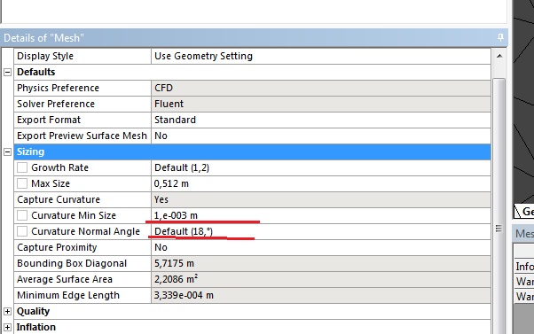This screenshot has height=334, width=534.
Task: Click the scrollbar up arrow
Action: coord(499,56)
